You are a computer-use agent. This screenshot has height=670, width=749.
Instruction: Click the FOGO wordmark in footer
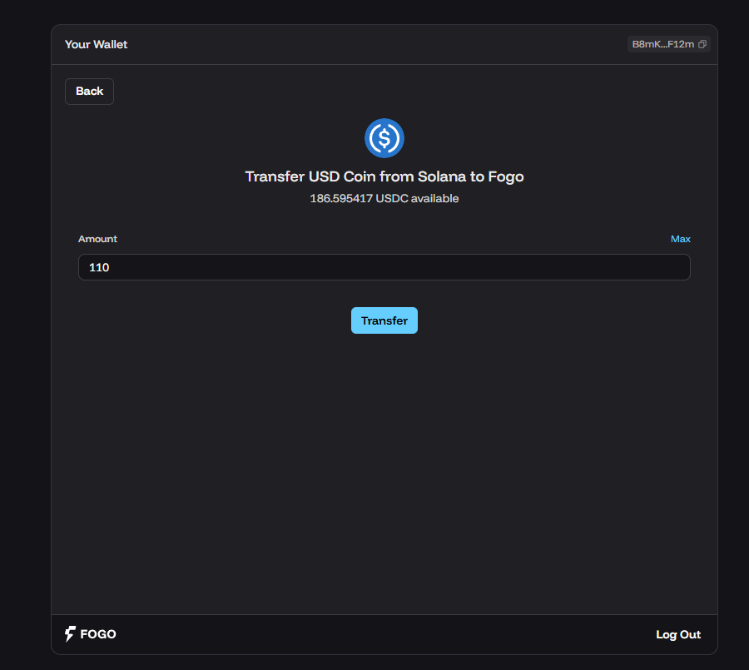point(98,634)
